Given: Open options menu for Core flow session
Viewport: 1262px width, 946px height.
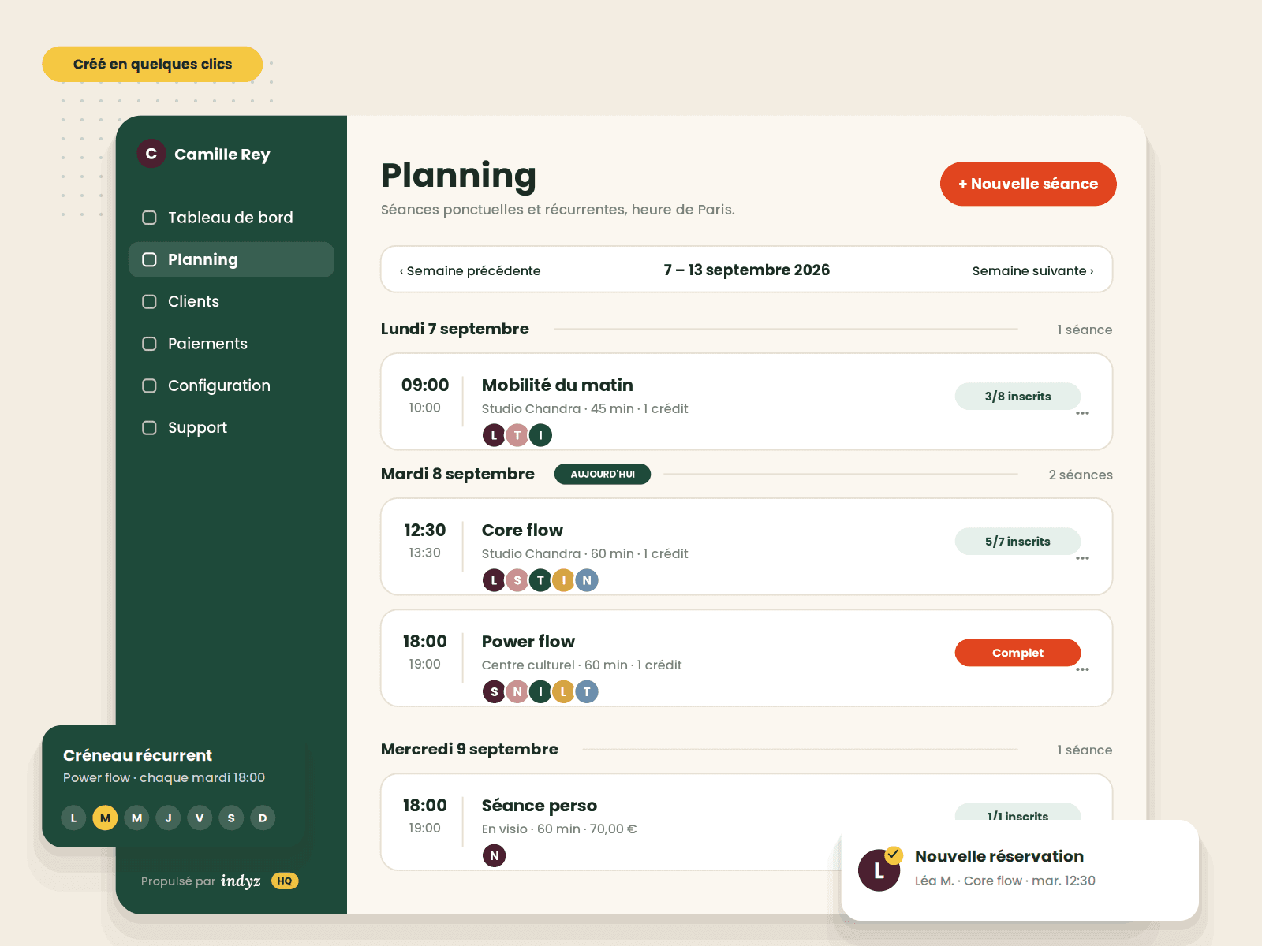Looking at the screenshot, I should [1082, 558].
